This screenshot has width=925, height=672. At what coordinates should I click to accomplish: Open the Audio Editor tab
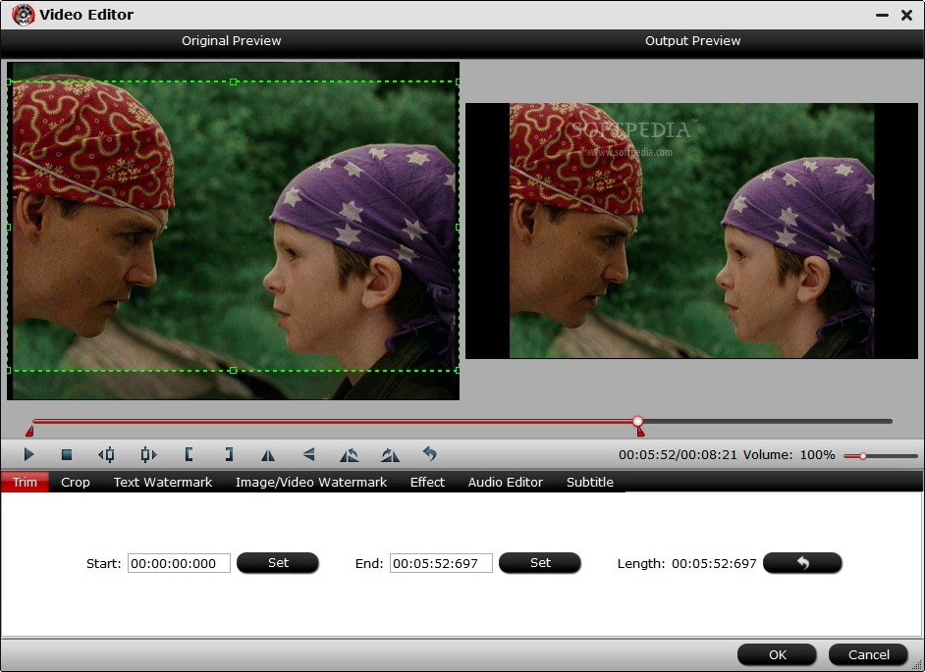[x=506, y=483]
